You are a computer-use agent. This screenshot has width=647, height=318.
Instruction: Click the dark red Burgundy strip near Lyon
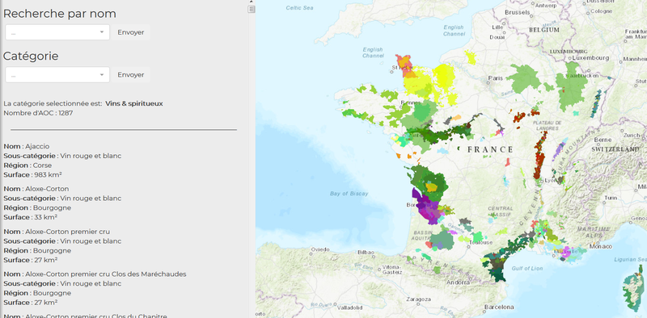539,154
